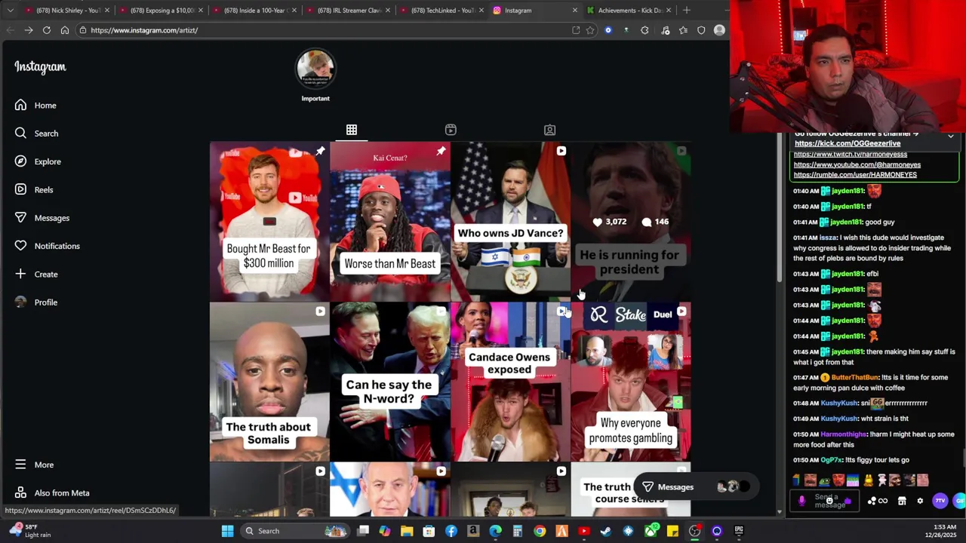This screenshot has height=543, width=966.
Task: Open the 7TV emote button
Action: (940, 501)
